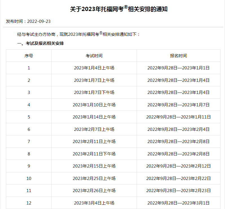
Task: Click registration period ending 2023年1月1日
Action: click(178, 68)
